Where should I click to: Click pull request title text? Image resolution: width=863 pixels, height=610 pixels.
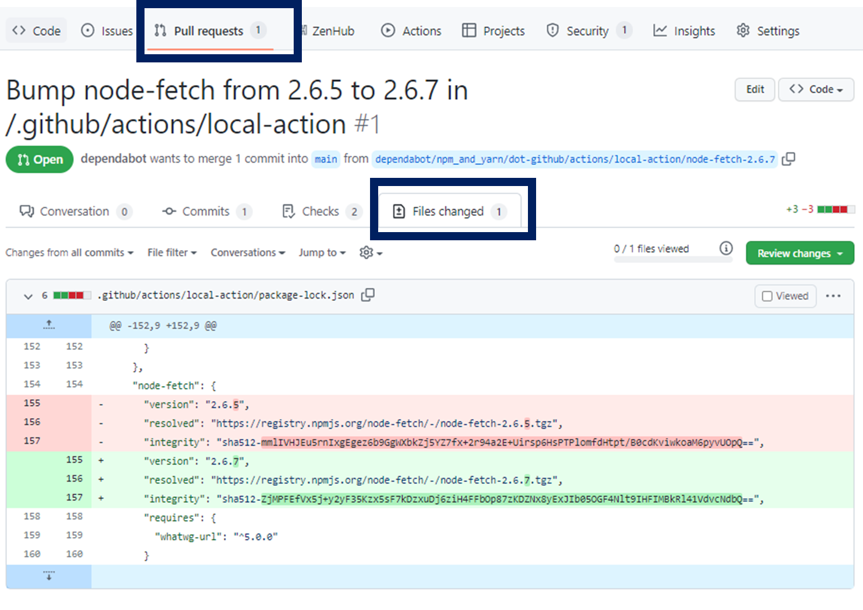237,107
